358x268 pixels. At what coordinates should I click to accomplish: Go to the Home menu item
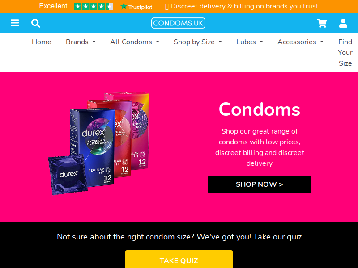point(42,42)
